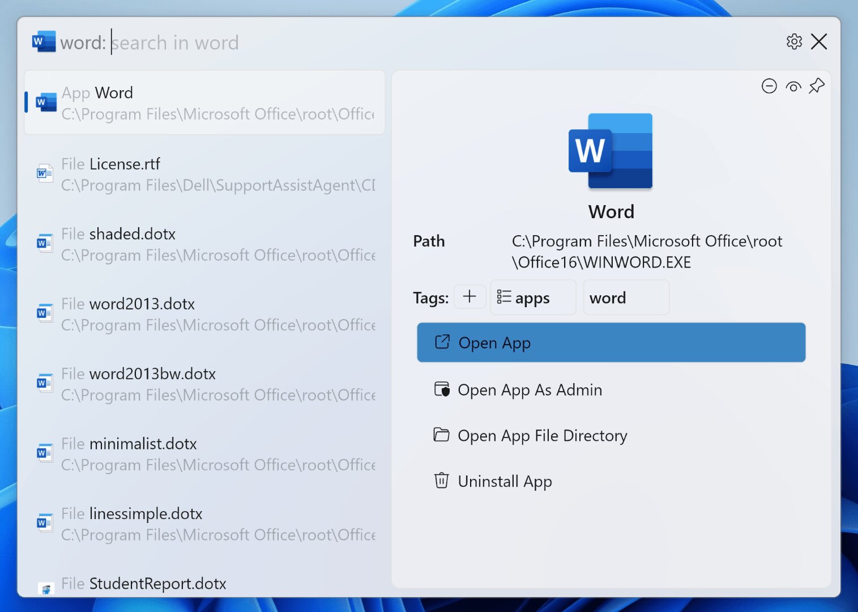Click the Word title in the preview panel

611,212
